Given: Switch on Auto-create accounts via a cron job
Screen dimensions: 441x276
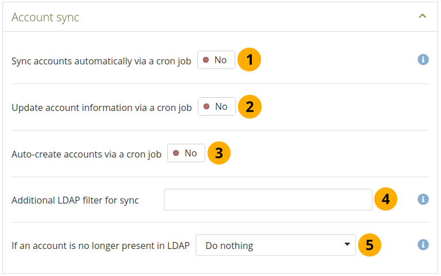Looking at the screenshot, I should click(x=186, y=153).
